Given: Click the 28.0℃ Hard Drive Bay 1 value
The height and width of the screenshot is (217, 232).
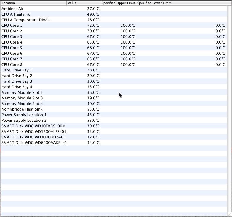Looking at the screenshot, I should point(93,70).
